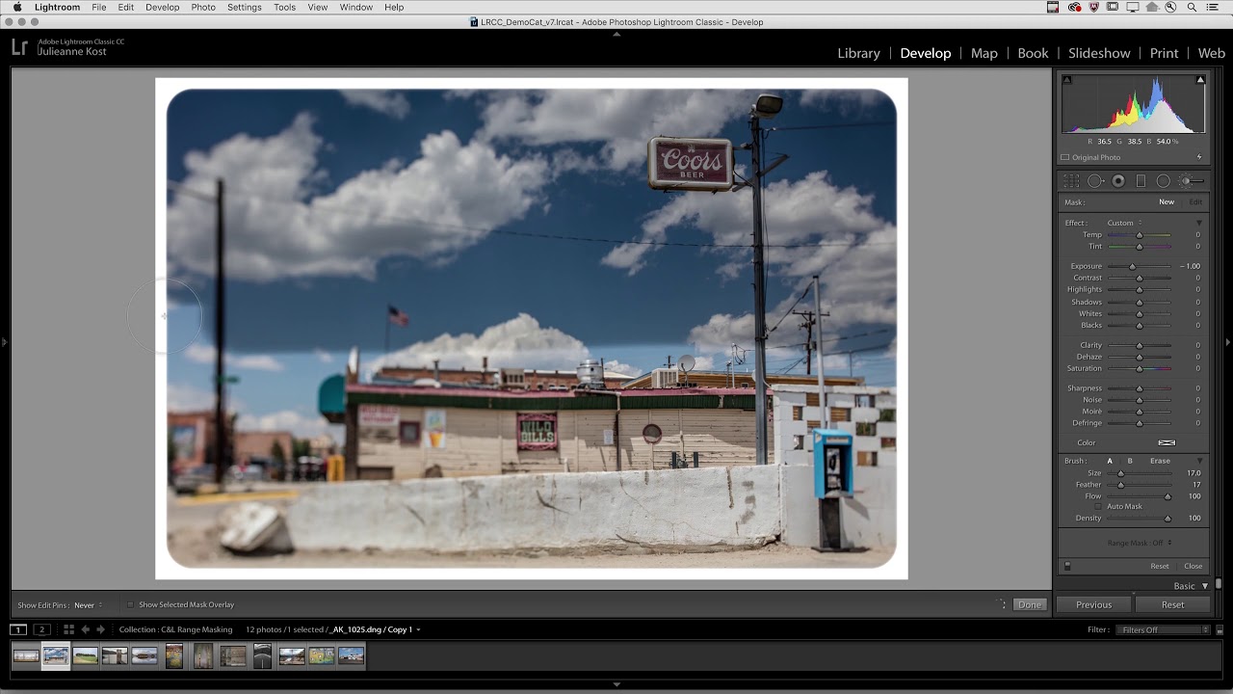
Task: Toggle the Original Photo checkbox
Action: 1065,157
